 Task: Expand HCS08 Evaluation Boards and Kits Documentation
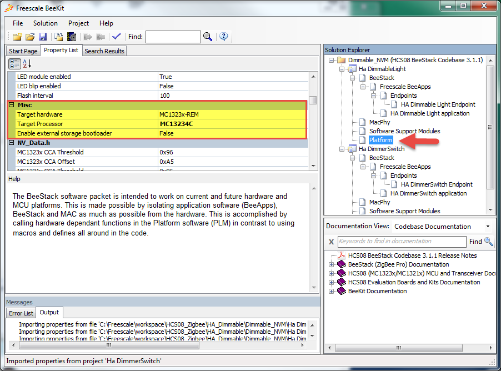click(332, 283)
